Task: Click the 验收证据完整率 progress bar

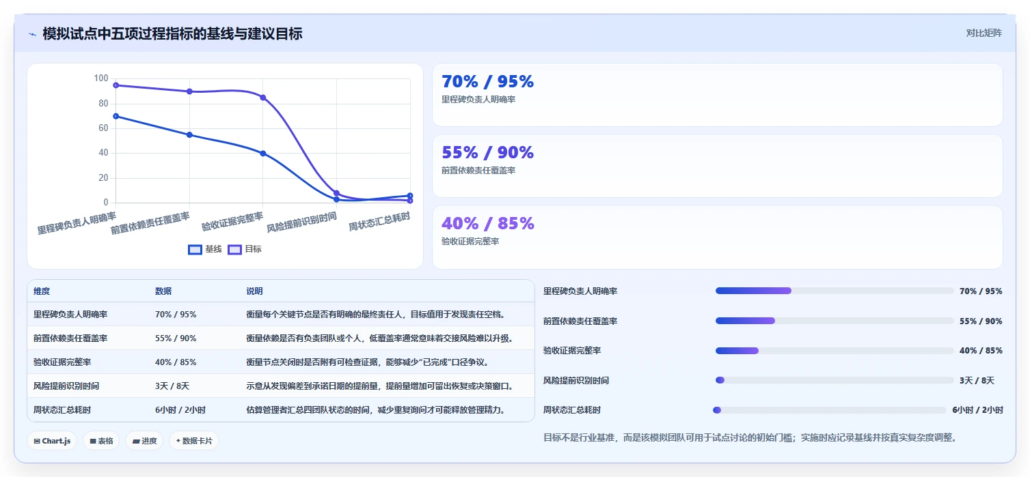Action: tap(835, 351)
